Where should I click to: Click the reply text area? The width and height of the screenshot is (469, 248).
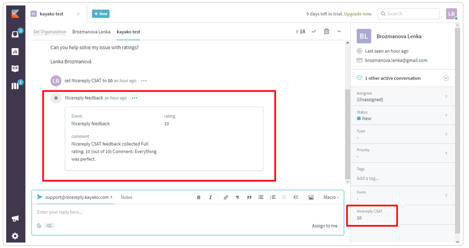188,212
